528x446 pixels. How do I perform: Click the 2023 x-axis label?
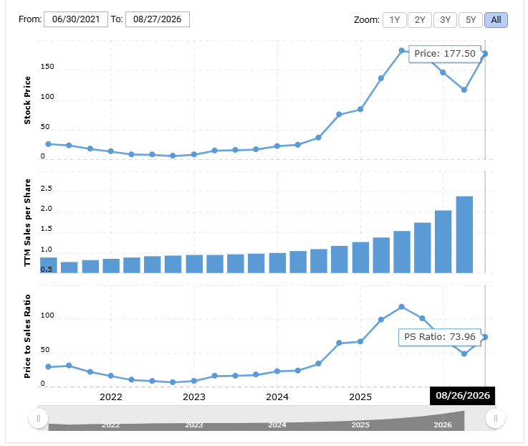(x=194, y=397)
